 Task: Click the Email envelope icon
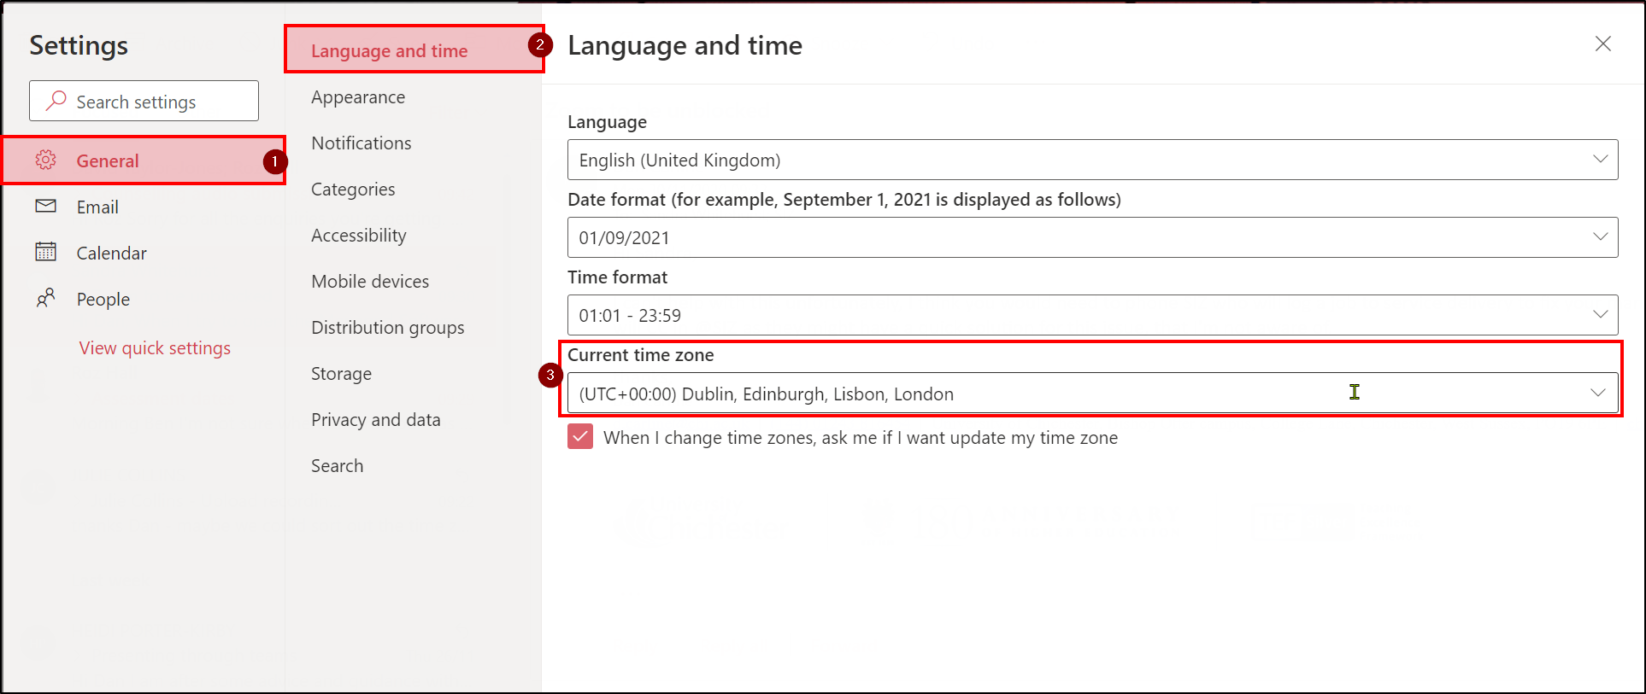point(45,206)
